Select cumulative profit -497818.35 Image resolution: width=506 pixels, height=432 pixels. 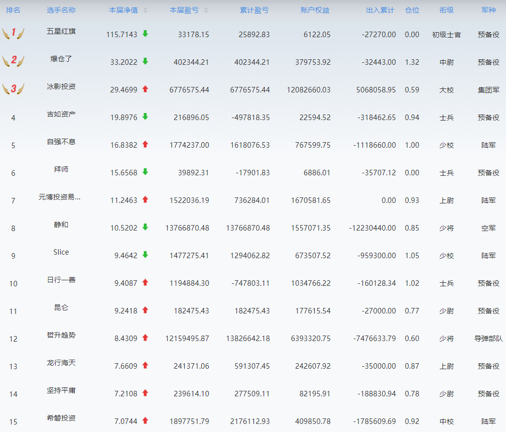point(250,118)
